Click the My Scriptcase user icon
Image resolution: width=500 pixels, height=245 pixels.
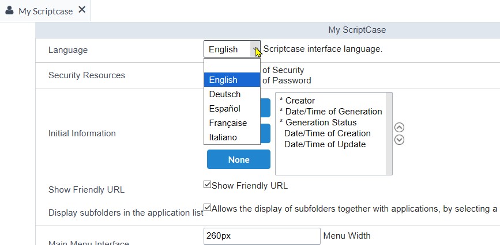tap(10, 10)
